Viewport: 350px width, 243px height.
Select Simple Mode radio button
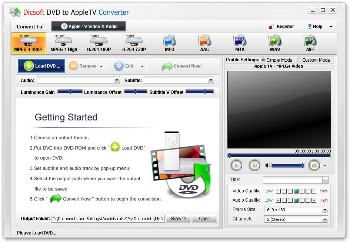(x=263, y=60)
